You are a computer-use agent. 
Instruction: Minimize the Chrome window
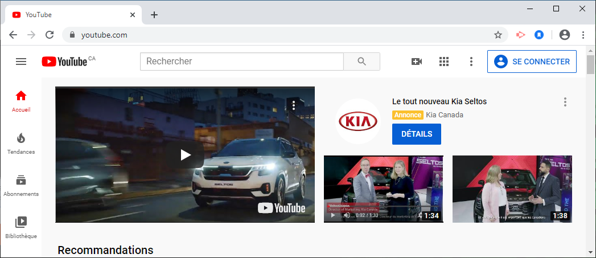coord(530,9)
